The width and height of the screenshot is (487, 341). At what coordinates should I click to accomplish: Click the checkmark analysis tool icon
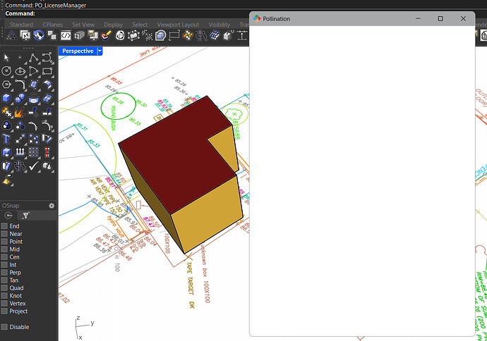pos(33,166)
